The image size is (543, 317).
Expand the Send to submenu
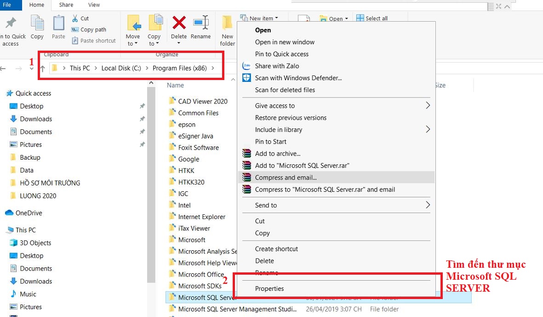pyautogui.click(x=428, y=205)
